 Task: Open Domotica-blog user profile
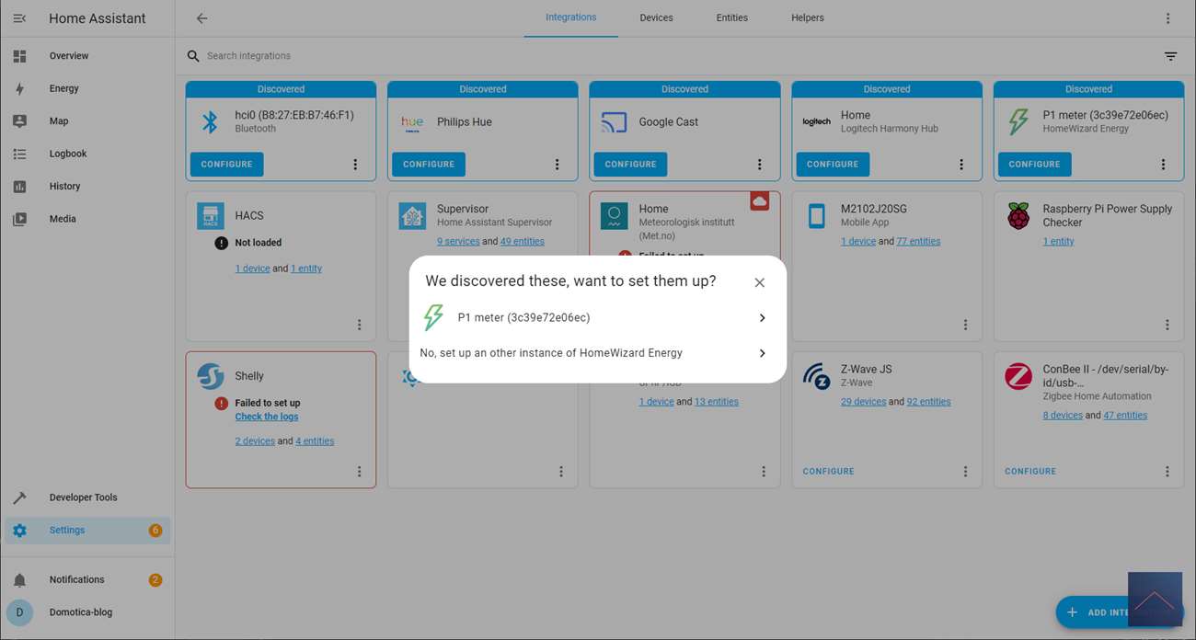pos(80,612)
